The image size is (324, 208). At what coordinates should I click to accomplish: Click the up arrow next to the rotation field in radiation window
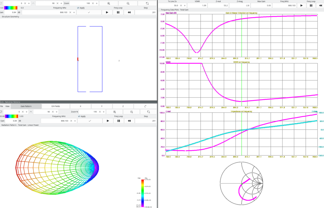click(31, 112)
